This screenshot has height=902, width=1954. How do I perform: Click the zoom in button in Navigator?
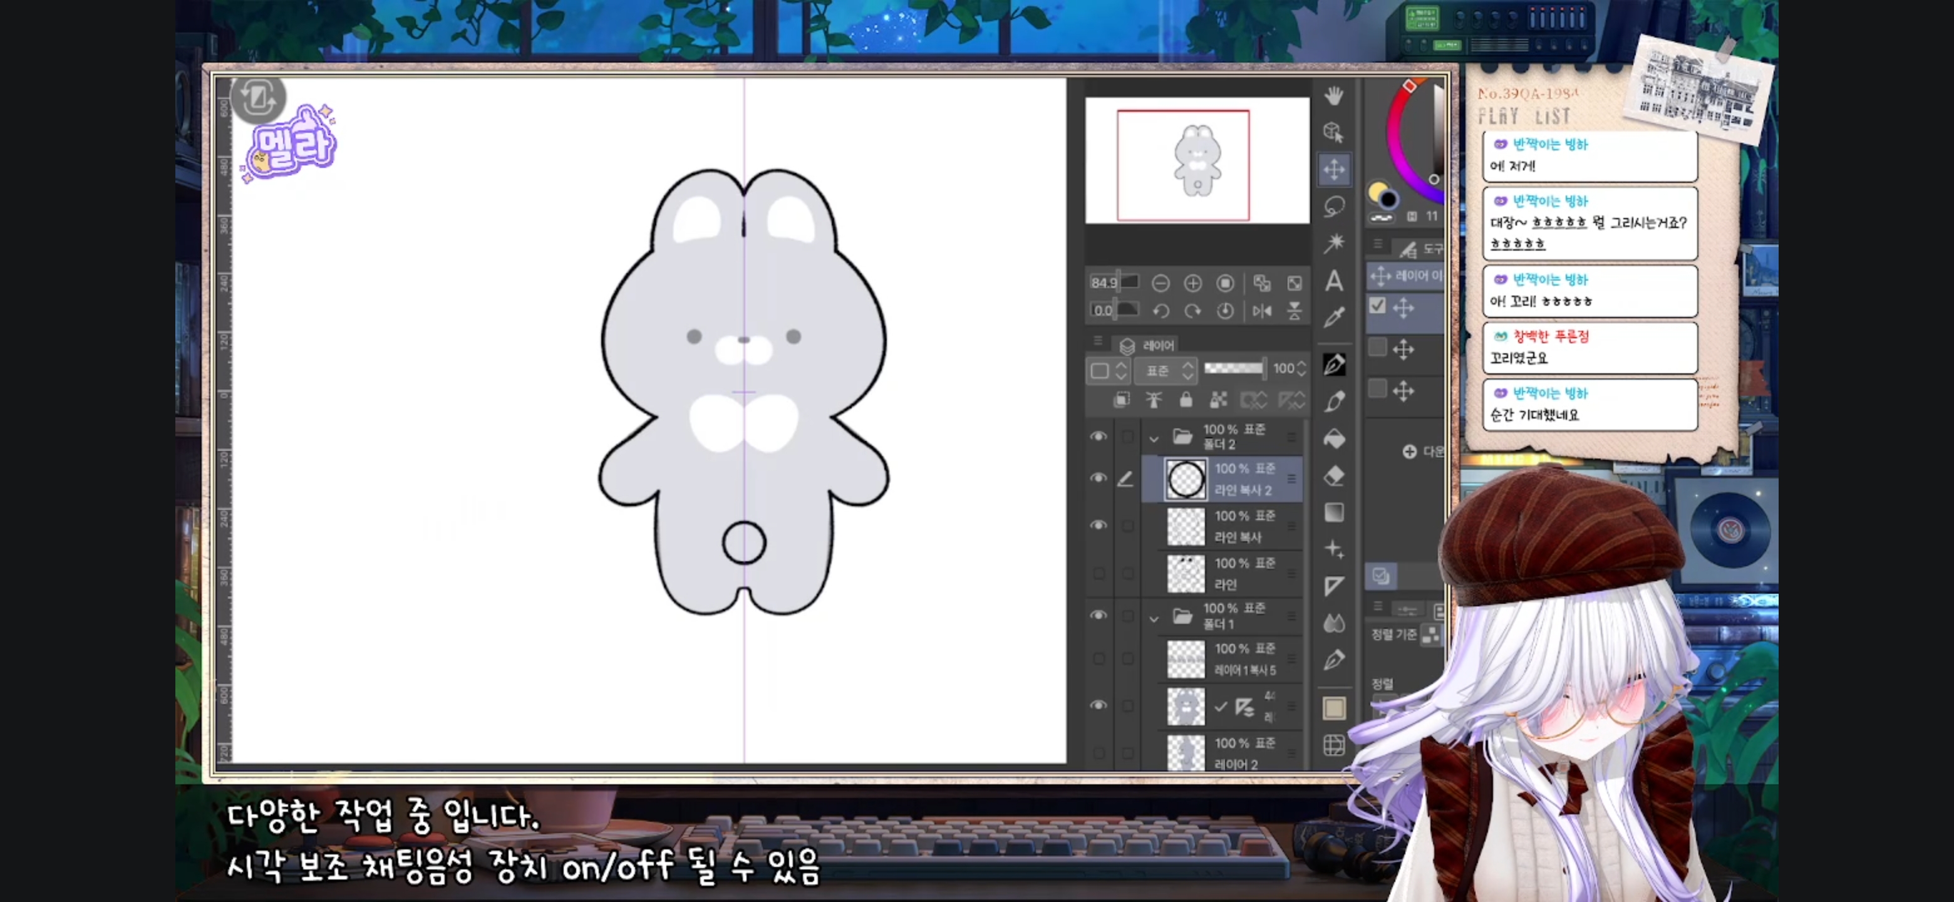(x=1192, y=284)
